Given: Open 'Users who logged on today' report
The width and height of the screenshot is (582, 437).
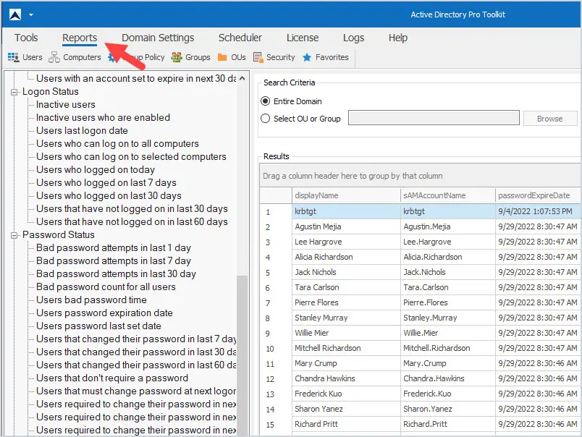Looking at the screenshot, I should (96, 169).
